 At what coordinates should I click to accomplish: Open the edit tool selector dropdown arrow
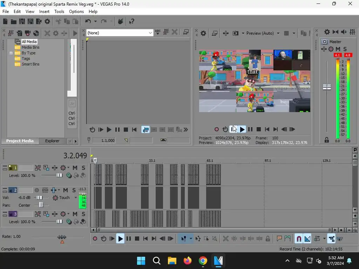point(191,239)
